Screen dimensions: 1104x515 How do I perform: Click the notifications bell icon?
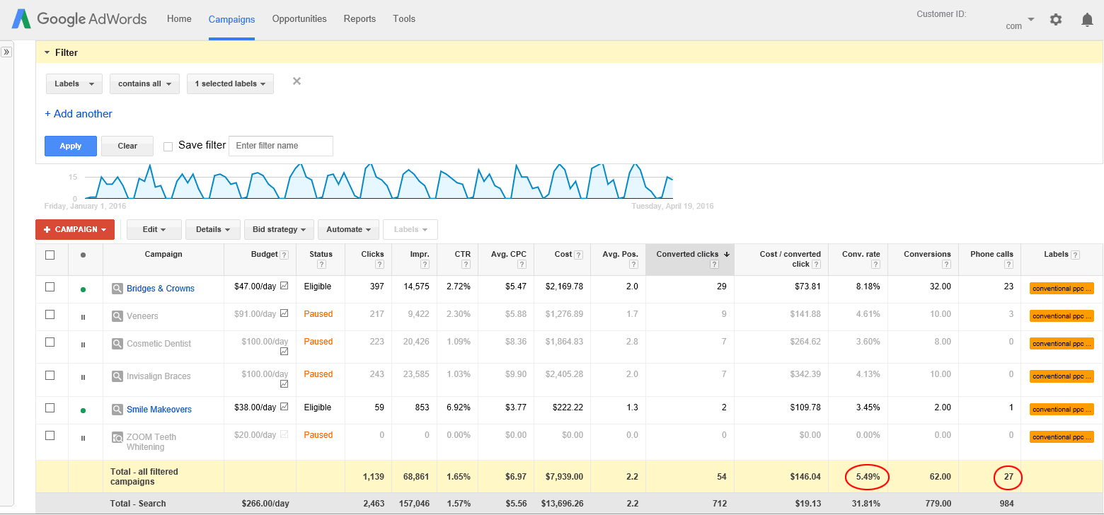pos(1087,20)
